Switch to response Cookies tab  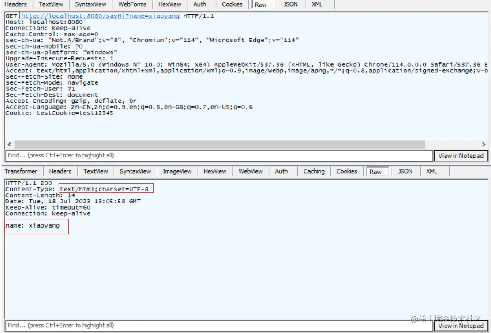(347, 172)
